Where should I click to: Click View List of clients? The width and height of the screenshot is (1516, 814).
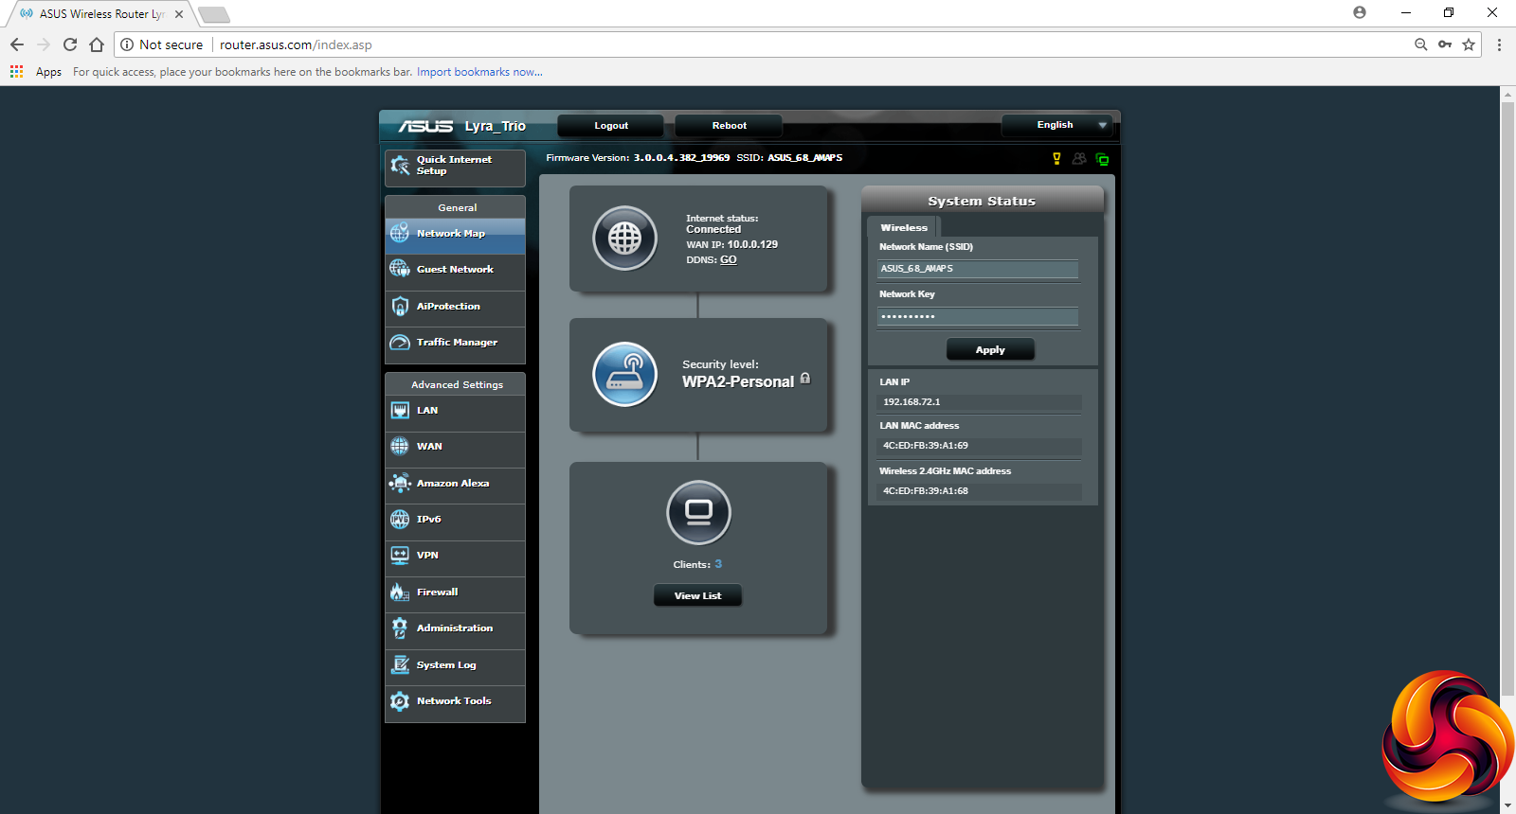(697, 596)
